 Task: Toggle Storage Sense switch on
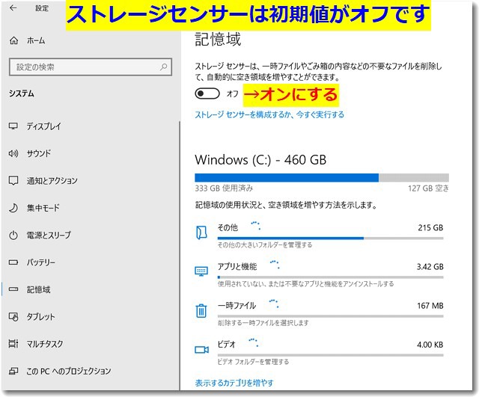(x=207, y=93)
